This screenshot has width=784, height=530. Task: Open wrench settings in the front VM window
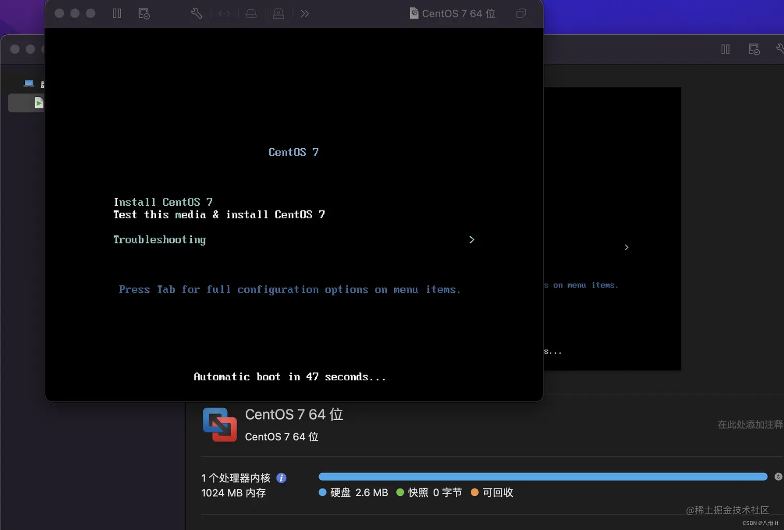tap(197, 13)
